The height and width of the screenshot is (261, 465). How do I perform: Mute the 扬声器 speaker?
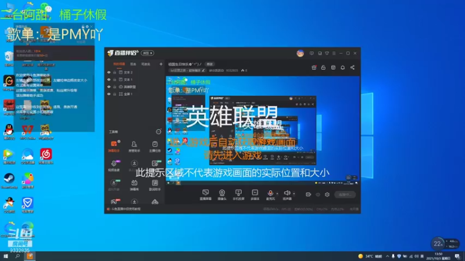287,195
